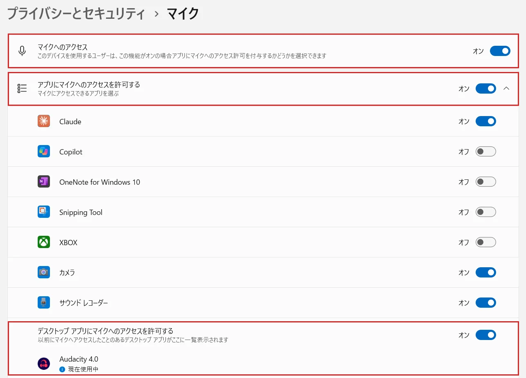Click the マイクへのアクセス heading text

tap(63, 47)
